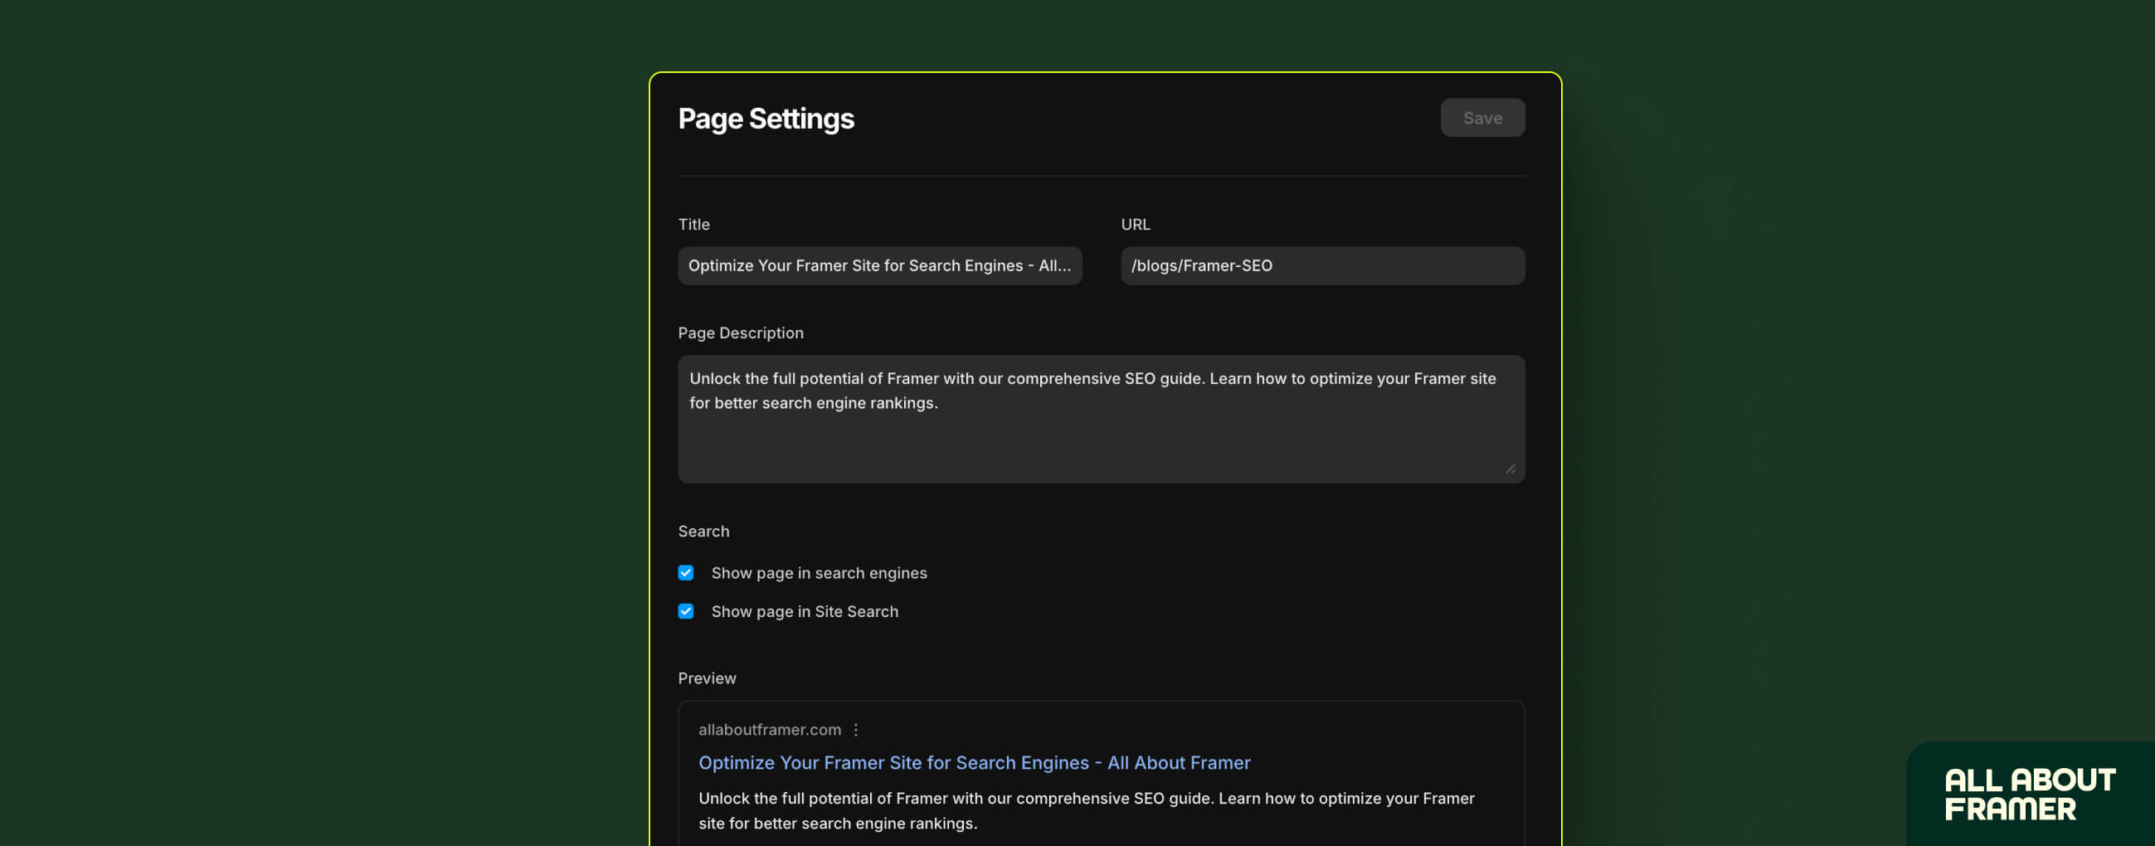Click the allaboutframer.com preview domain text
The height and width of the screenshot is (846, 2155).
point(769,730)
